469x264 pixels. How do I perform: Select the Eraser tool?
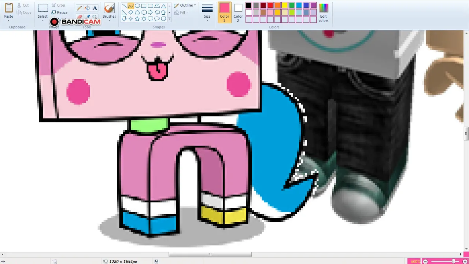click(x=79, y=16)
